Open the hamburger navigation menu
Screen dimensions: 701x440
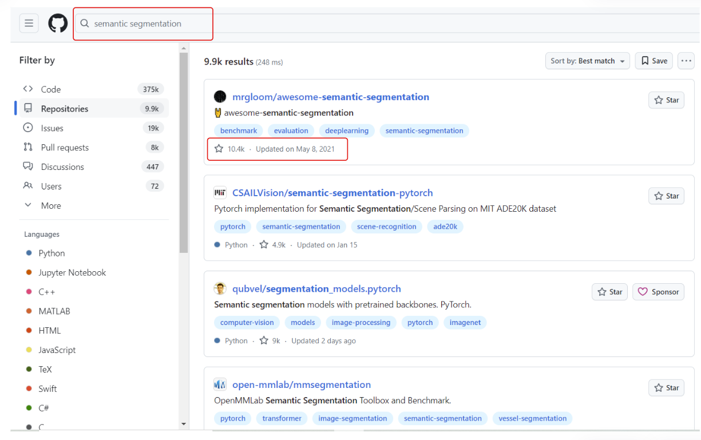click(x=29, y=23)
